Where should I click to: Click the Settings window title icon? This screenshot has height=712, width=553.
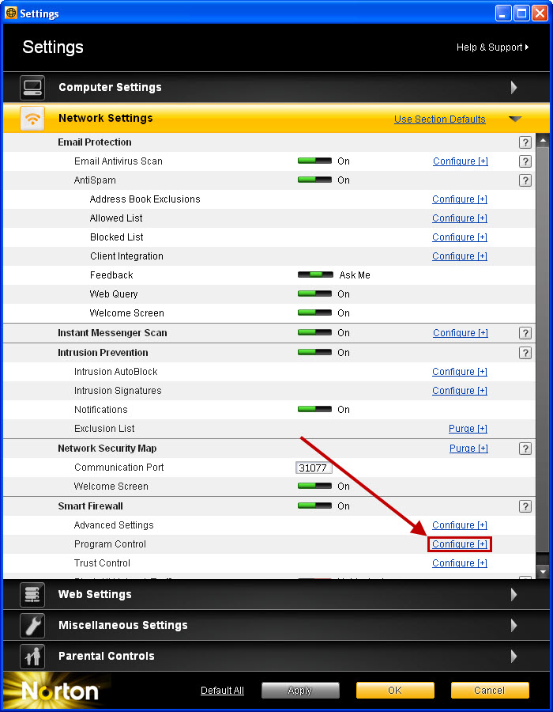pyautogui.click(x=11, y=13)
